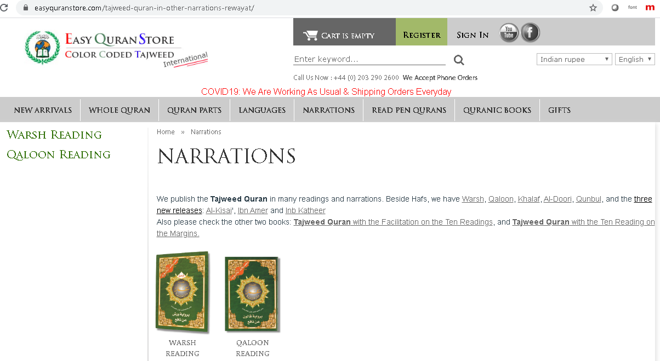Click the shopping cart icon
The height and width of the screenshot is (361, 660).
311,35
